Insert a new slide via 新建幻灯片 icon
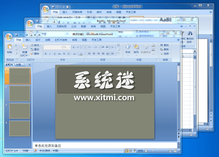219x157 pixels. coord(24,47)
